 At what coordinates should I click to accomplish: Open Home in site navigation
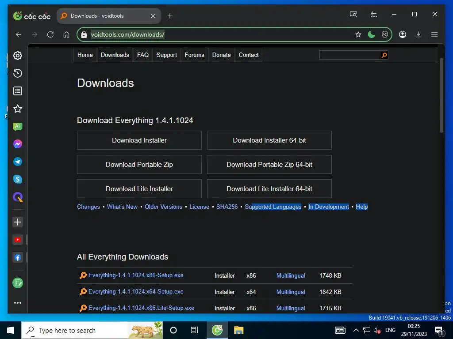point(85,55)
